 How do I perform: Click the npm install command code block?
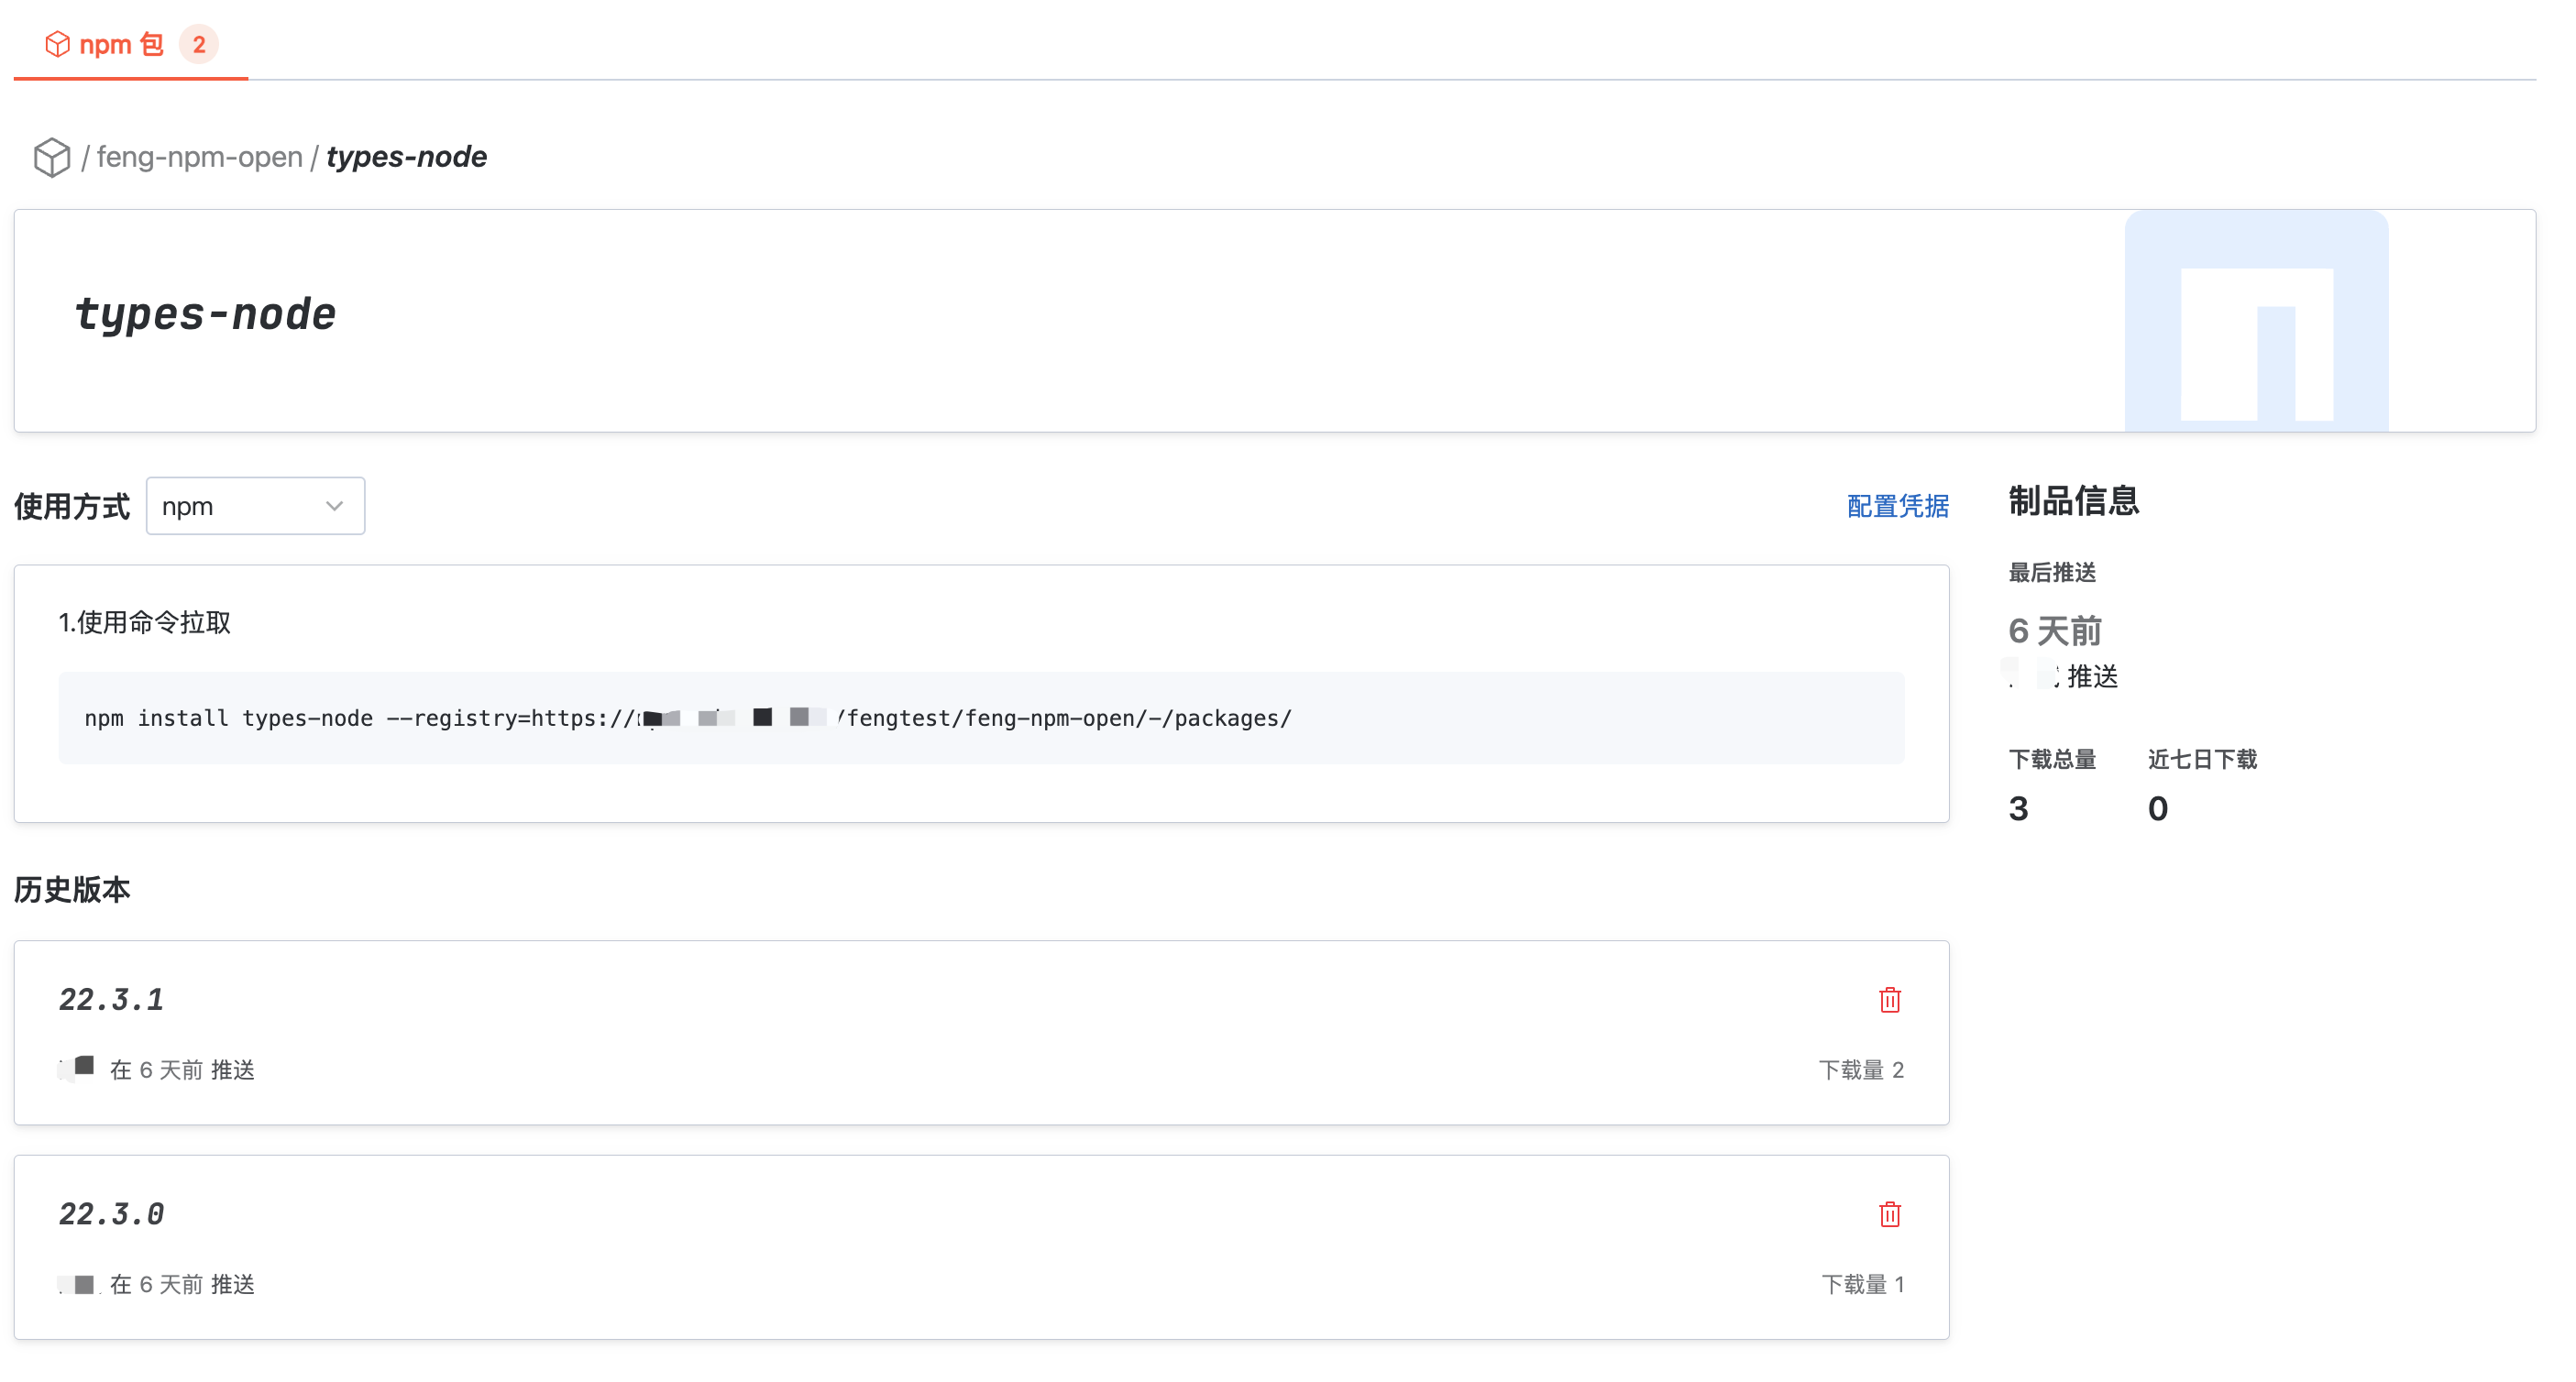coord(980,718)
